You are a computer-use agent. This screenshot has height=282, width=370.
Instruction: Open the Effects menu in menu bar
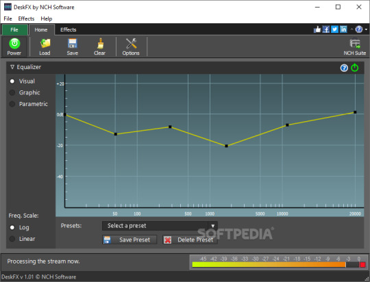[26, 18]
